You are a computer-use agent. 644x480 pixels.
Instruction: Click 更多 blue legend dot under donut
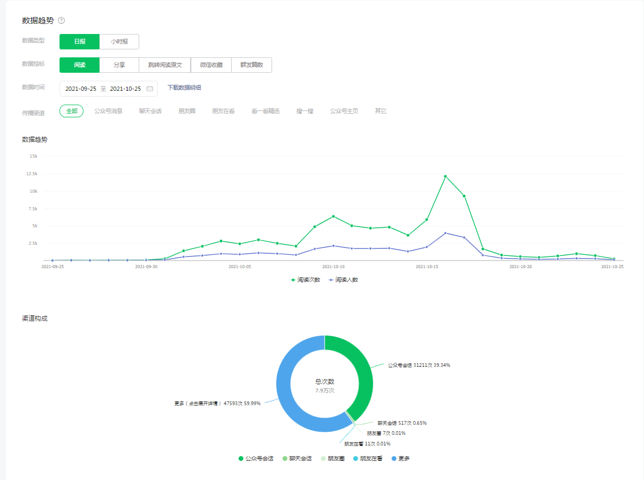click(x=394, y=458)
